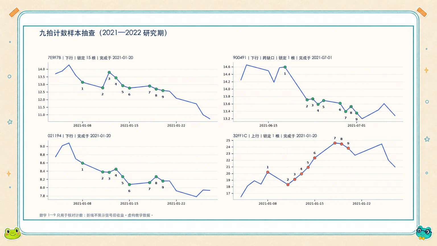Click count marker 4 in the 021194 chart
This screenshot has height=246, width=437.
[x=116, y=169]
